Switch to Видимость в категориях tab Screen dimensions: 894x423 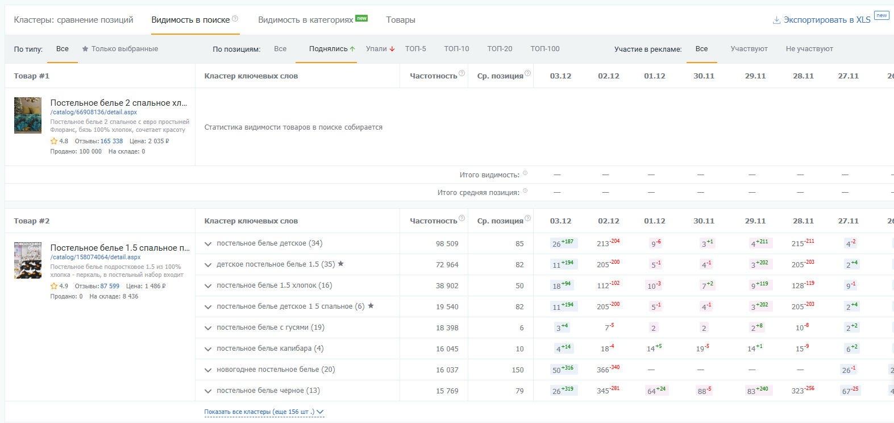click(x=306, y=20)
